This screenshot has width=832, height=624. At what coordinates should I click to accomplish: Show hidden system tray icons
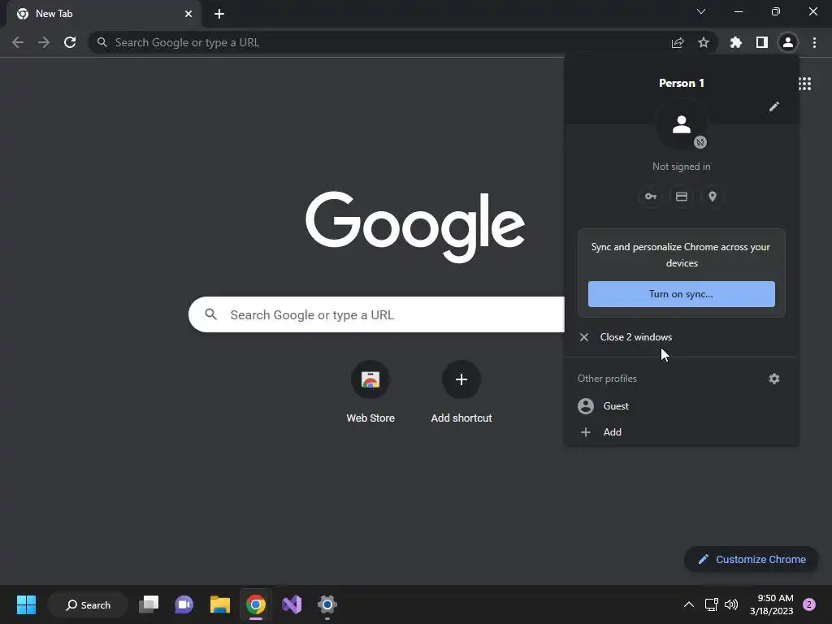(x=689, y=604)
